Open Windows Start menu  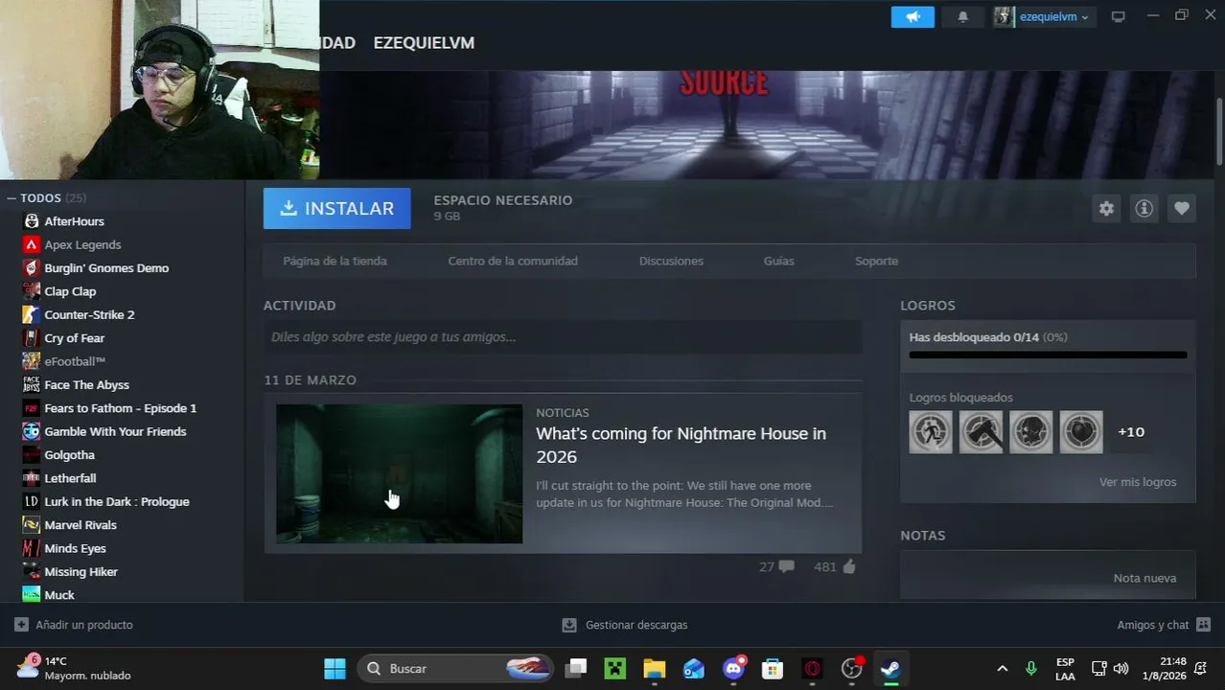tap(335, 669)
